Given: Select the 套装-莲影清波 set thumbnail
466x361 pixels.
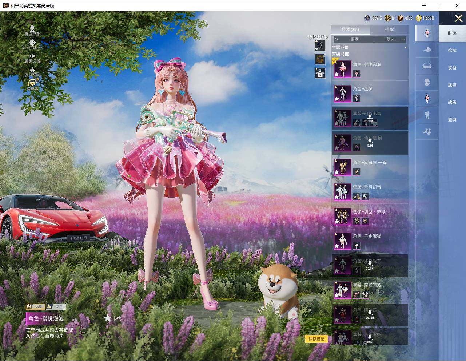Looking at the screenshot, I should pos(343,290).
